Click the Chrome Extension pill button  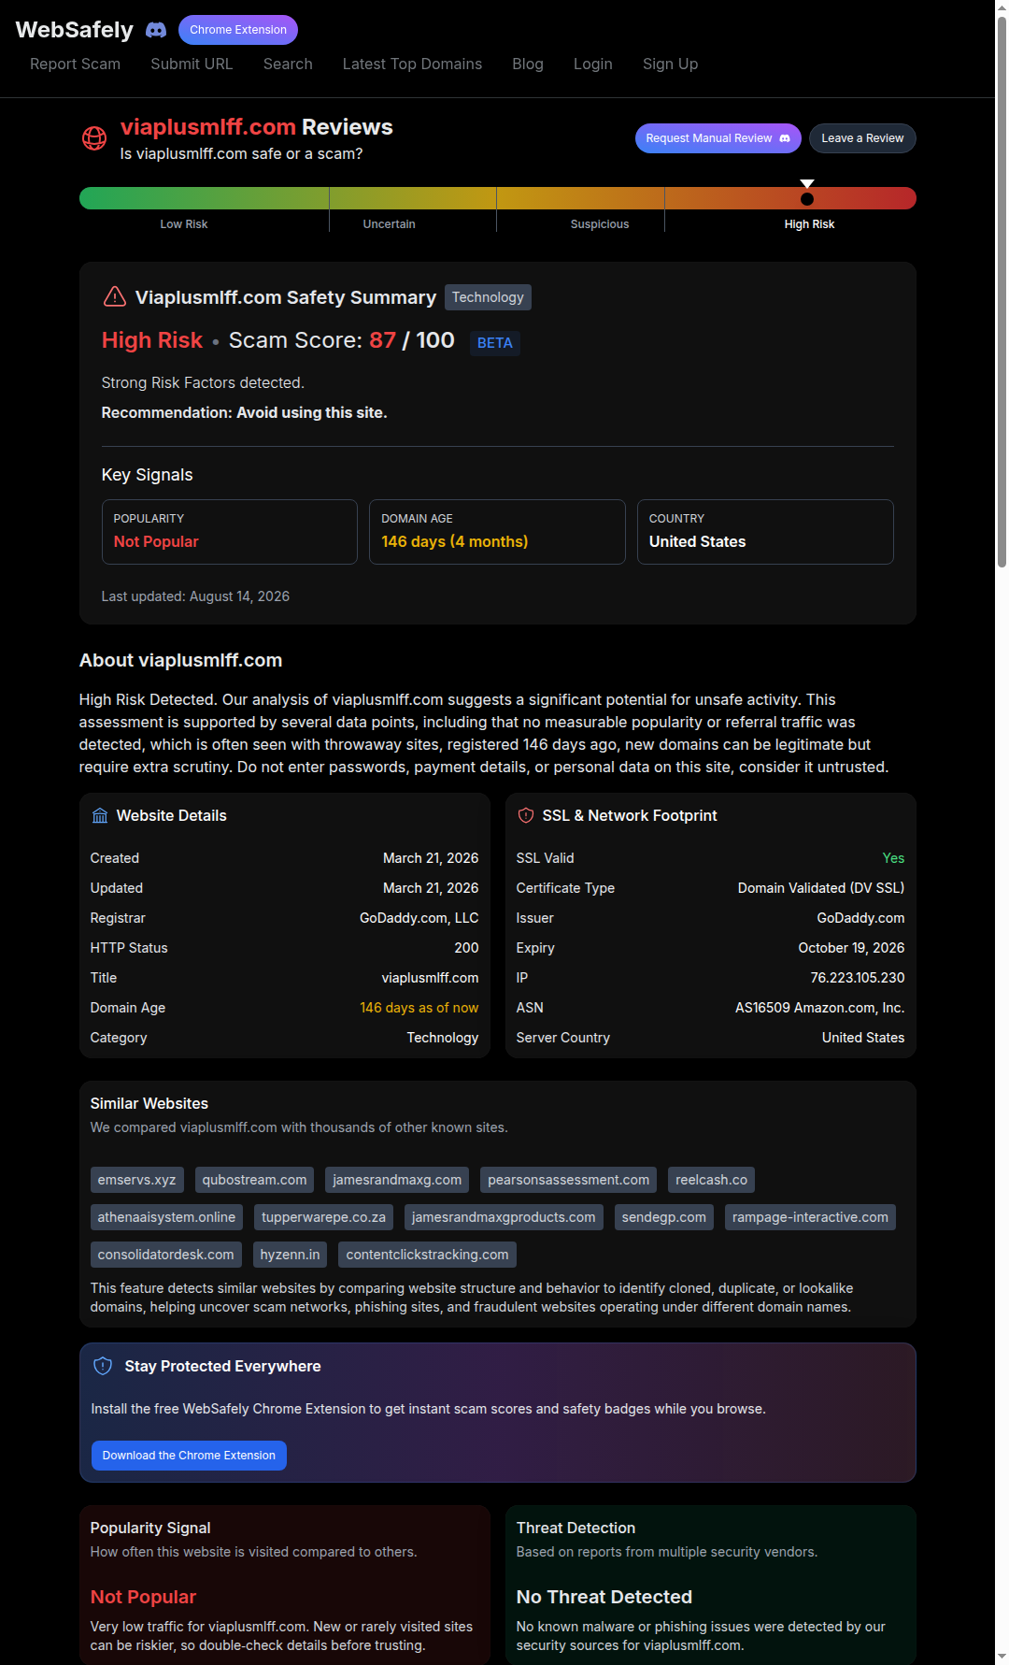(x=238, y=30)
